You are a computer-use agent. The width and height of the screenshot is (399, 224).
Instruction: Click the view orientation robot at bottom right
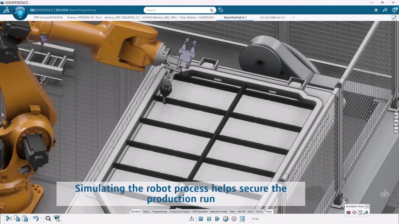point(386,193)
